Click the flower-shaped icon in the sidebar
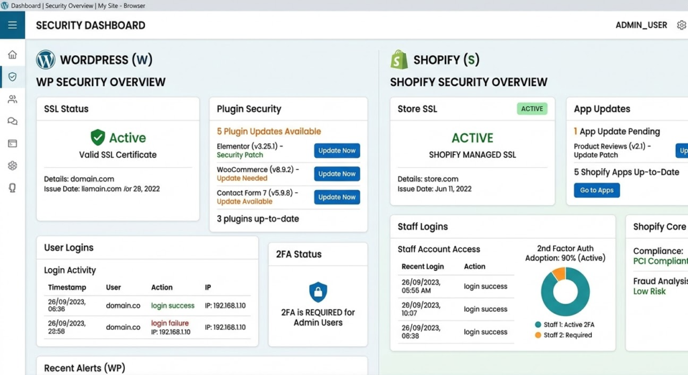688x375 pixels. tap(12, 166)
